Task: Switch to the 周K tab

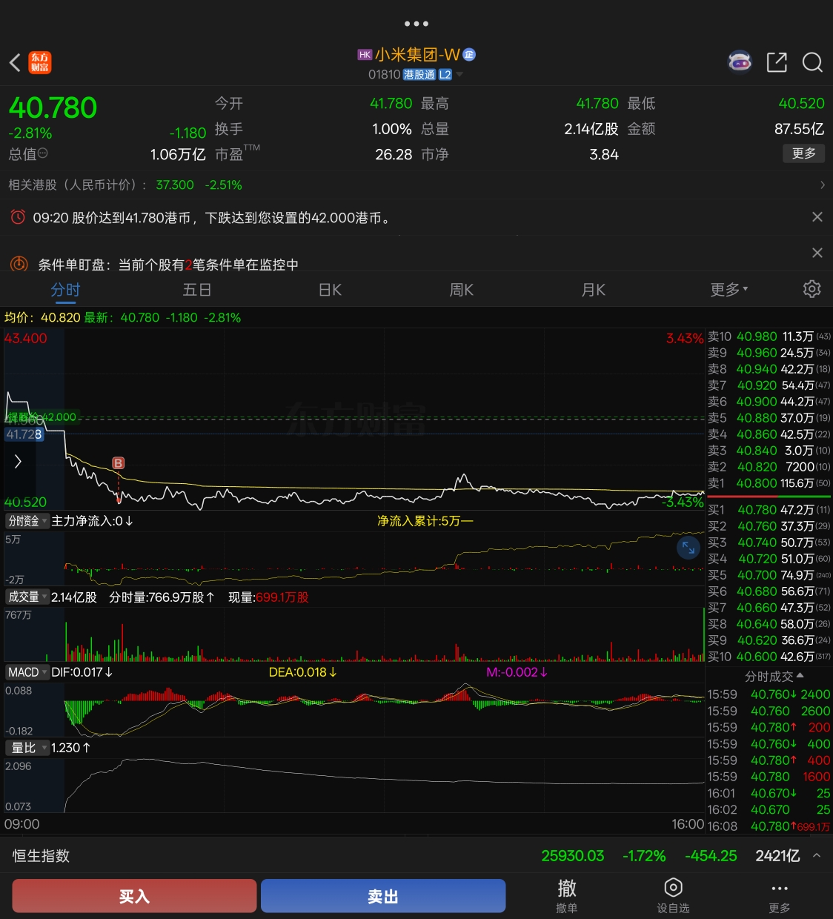Action: 461,290
